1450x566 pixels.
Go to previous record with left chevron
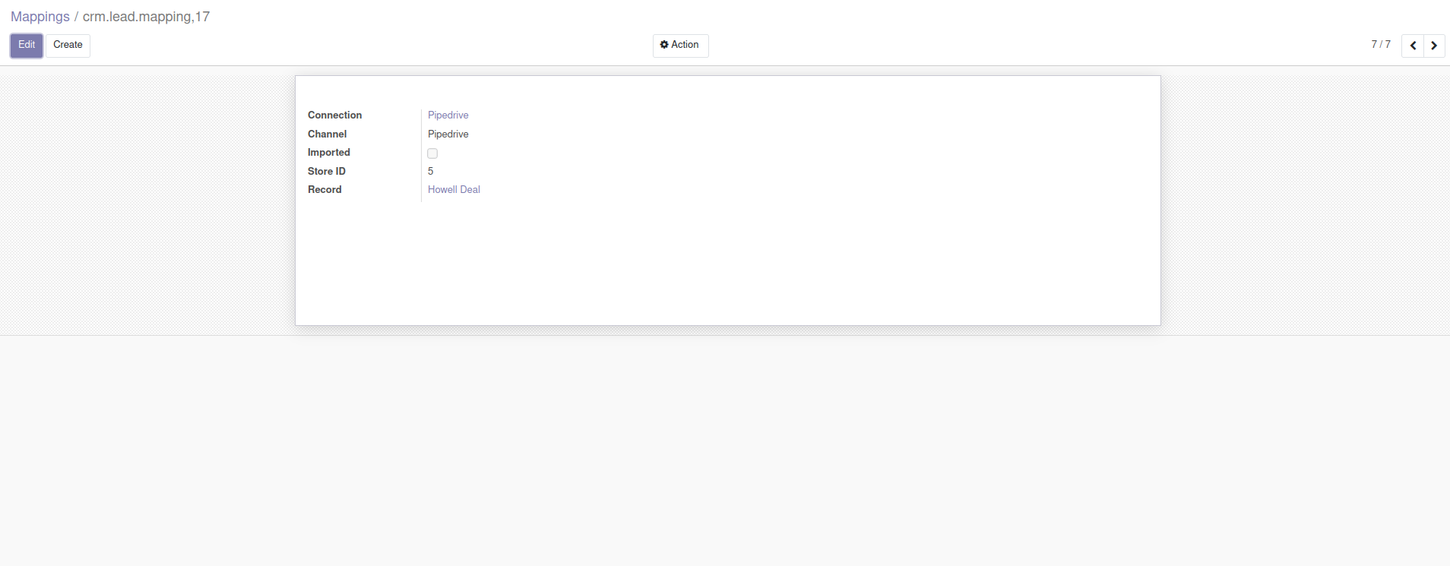1412,46
